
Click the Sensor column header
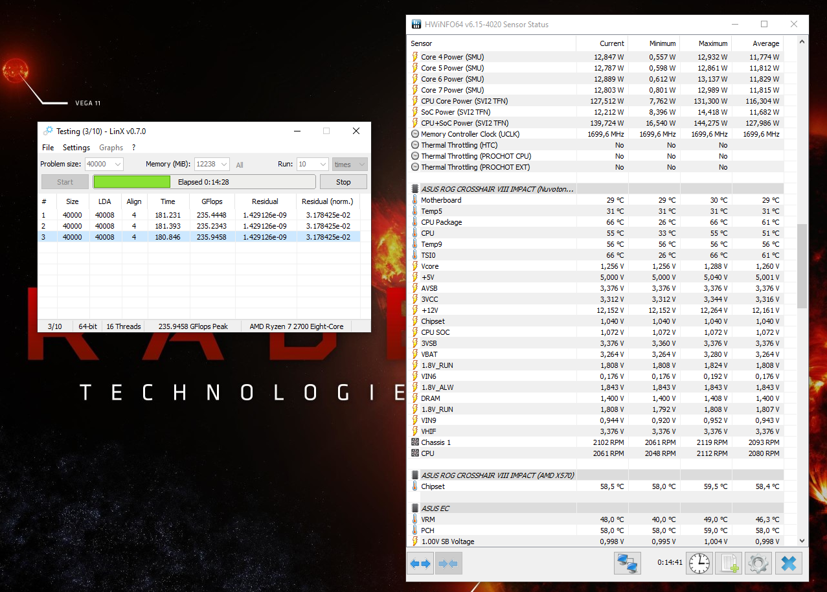tap(492, 43)
